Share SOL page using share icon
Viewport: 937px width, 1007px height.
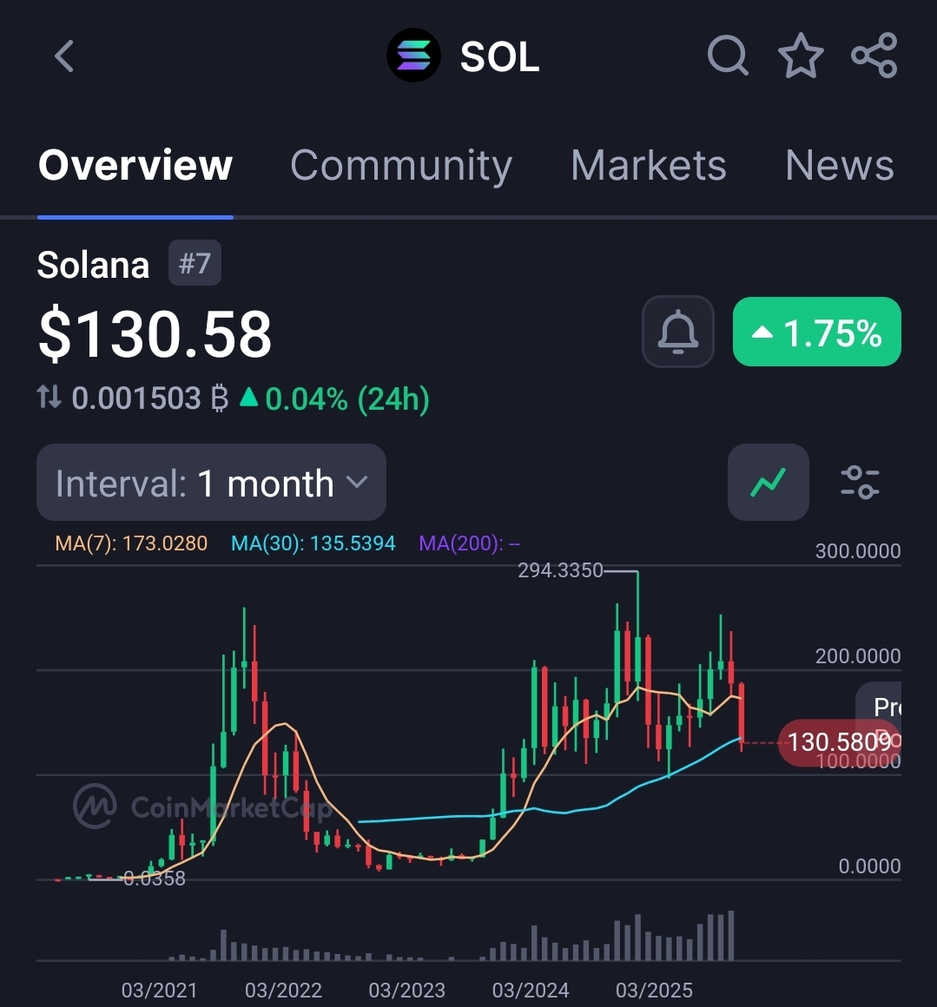(874, 56)
